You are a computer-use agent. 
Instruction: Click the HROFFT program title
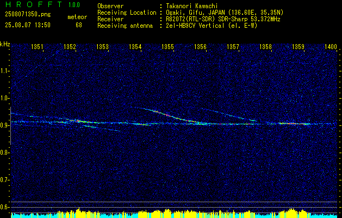pos(33,4)
